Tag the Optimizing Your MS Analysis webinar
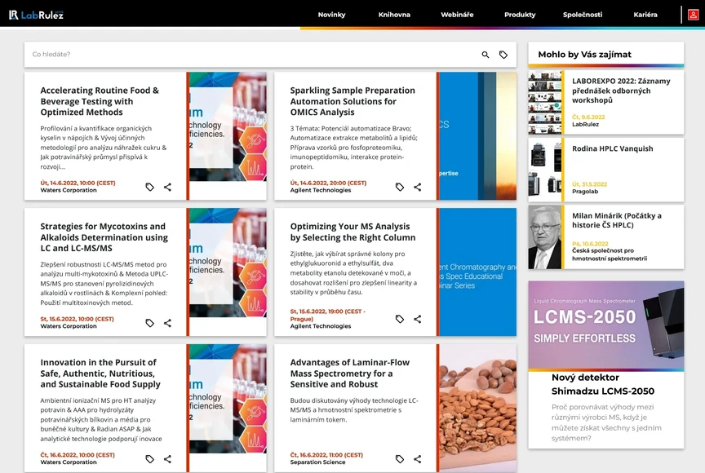 (x=399, y=319)
